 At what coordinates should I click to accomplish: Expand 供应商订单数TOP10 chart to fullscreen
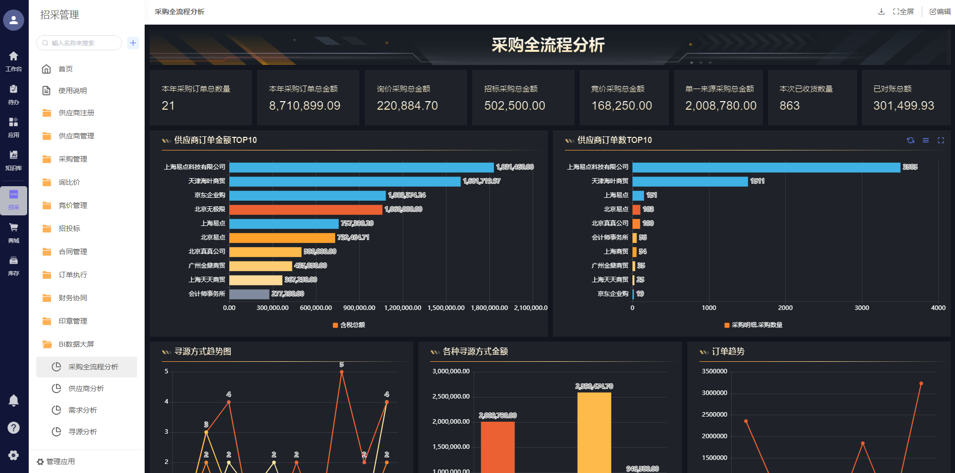tap(940, 140)
